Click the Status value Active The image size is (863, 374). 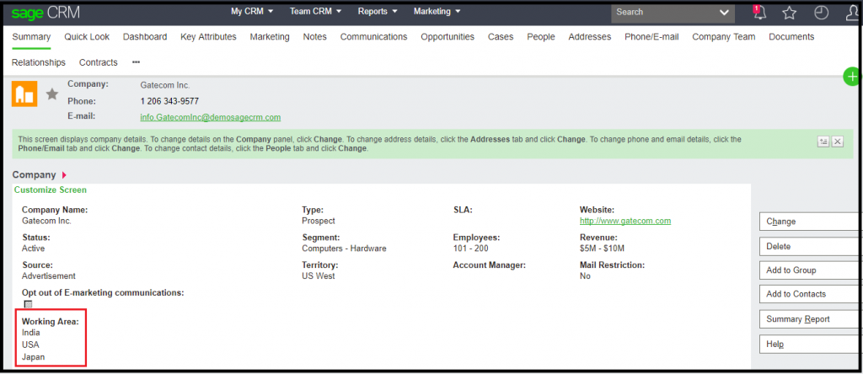coord(33,248)
